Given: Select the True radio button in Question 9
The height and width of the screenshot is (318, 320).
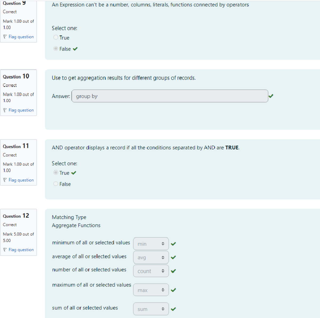Looking at the screenshot, I should [55, 37].
